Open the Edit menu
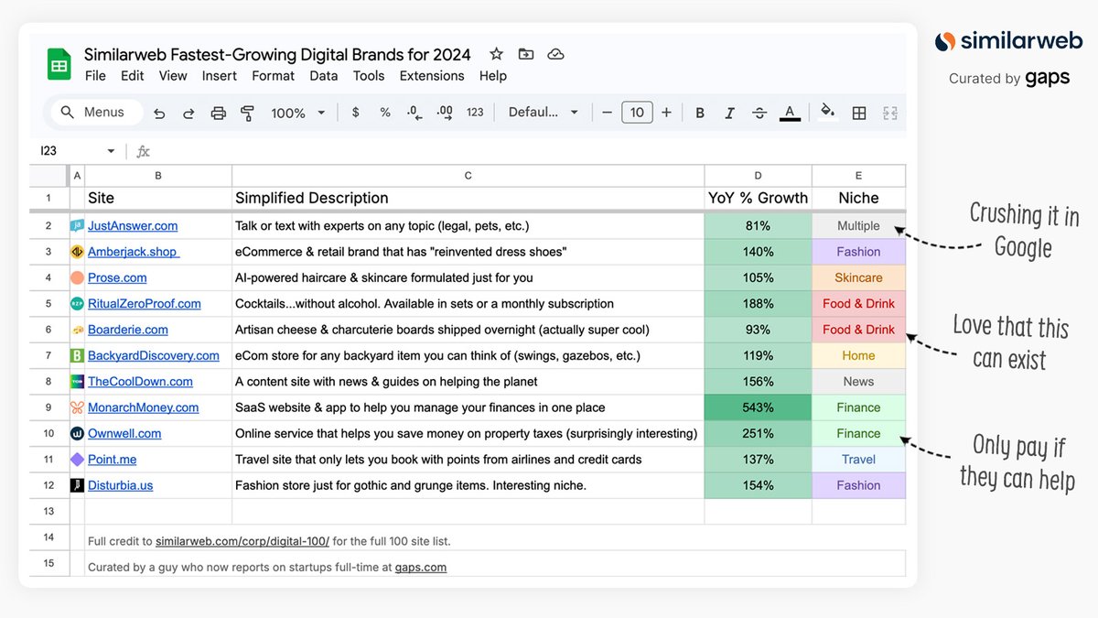The image size is (1098, 618). [x=133, y=76]
